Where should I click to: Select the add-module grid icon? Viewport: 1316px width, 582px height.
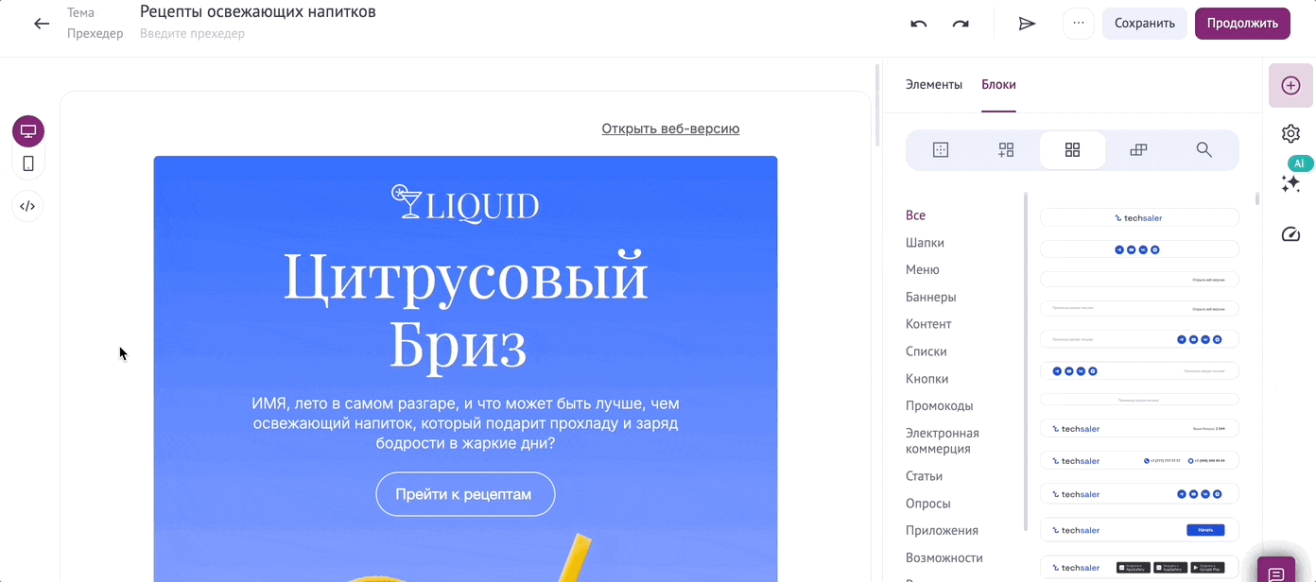[x=1006, y=149]
